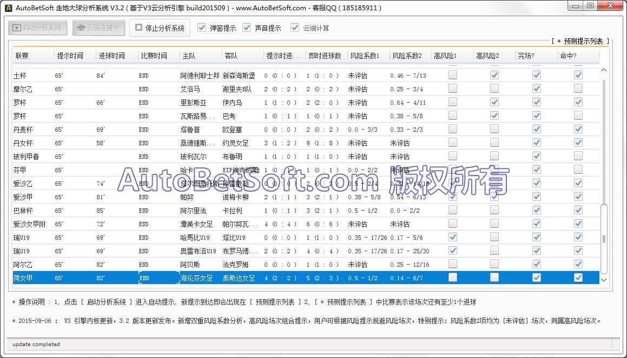The width and height of the screenshot is (627, 358).
Task: Select team name 法克罗姆
Action: click(x=235, y=265)
